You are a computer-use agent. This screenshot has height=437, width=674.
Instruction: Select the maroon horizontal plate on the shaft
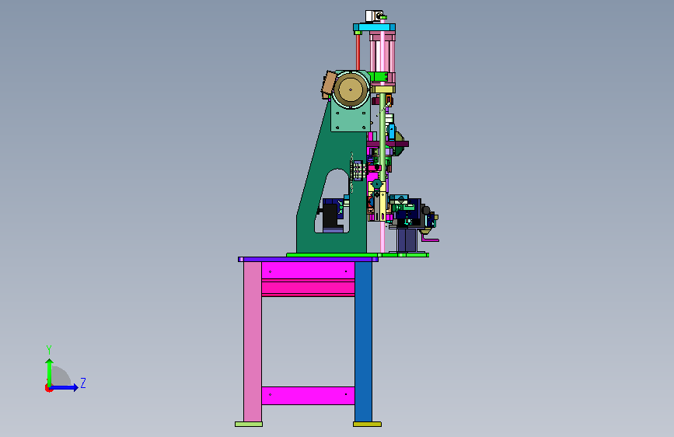point(387,144)
